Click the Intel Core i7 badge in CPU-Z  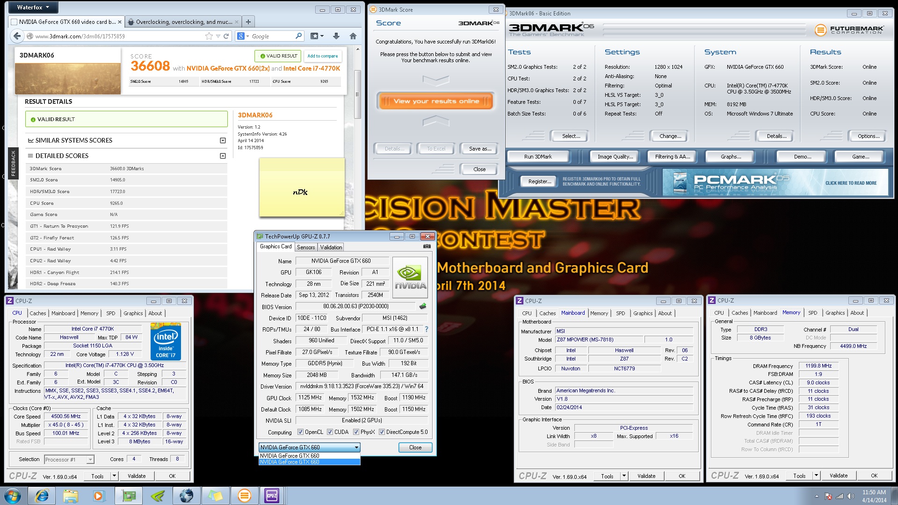[x=166, y=342]
